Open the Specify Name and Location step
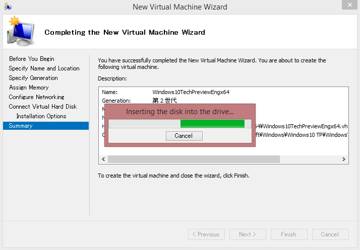The height and width of the screenshot is (250, 360). pyautogui.click(x=44, y=68)
